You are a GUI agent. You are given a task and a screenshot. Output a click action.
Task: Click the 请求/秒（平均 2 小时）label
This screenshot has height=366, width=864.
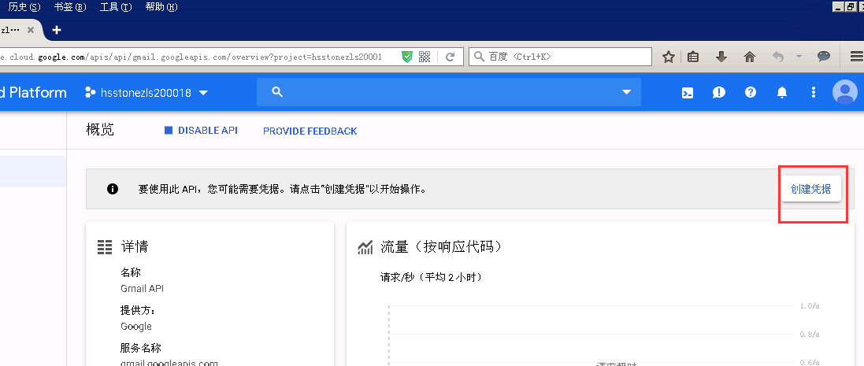432,277
